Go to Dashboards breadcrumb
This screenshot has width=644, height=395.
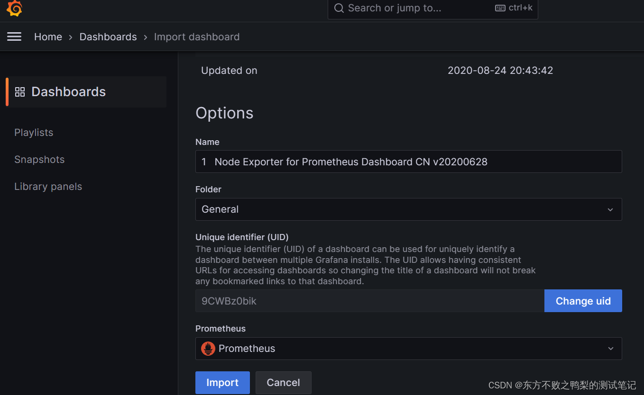pyautogui.click(x=108, y=36)
